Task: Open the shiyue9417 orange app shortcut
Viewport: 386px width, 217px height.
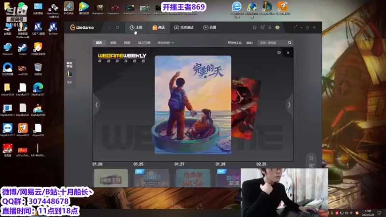Action: point(23,130)
